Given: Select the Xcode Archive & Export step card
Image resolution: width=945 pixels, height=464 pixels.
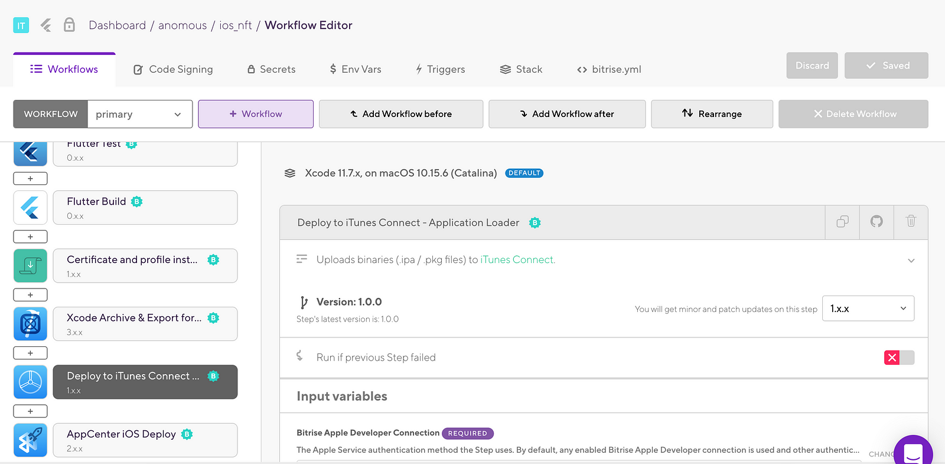Looking at the screenshot, I should coord(145,324).
